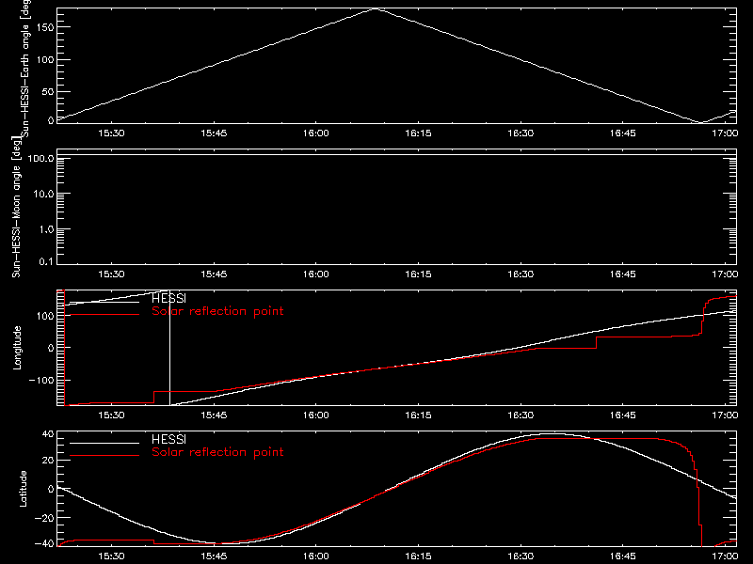This screenshot has width=753, height=564.
Task: Click the 10.0 tick on Moon angle plot
Action: pos(43,194)
